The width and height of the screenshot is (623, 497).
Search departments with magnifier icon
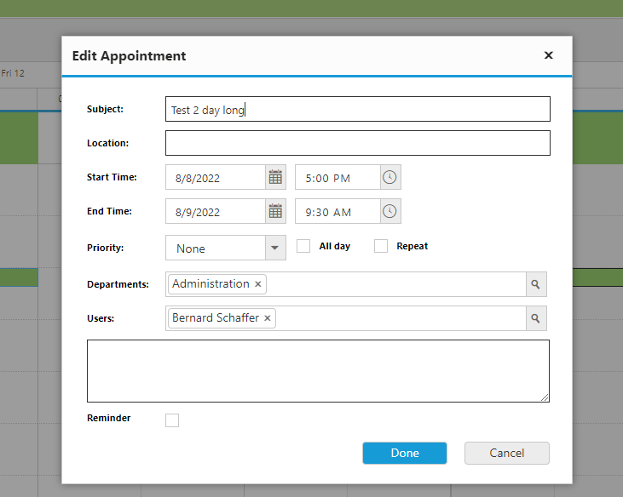tap(536, 284)
